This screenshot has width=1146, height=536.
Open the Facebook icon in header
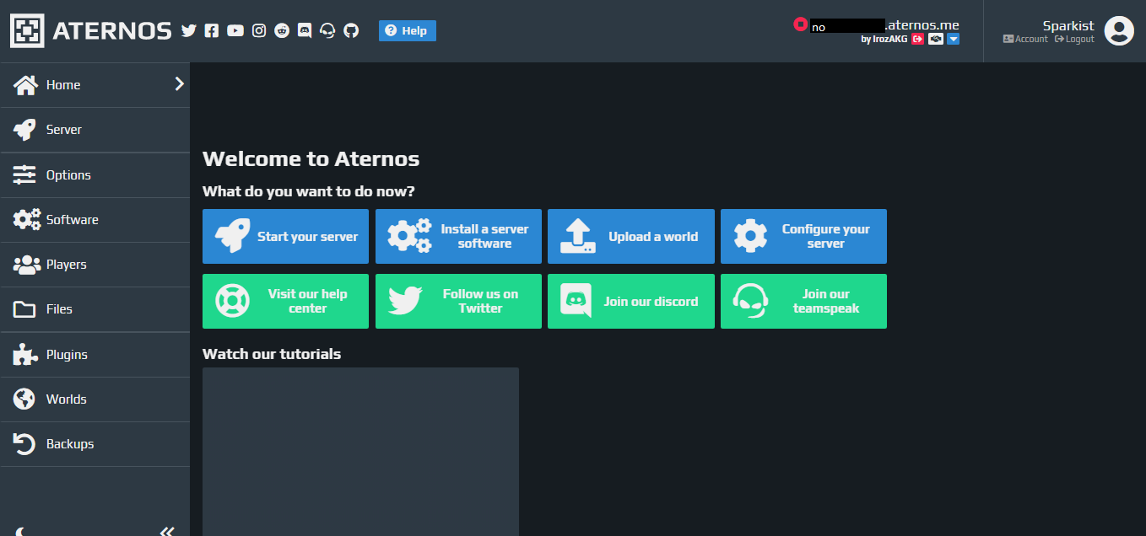point(212,30)
